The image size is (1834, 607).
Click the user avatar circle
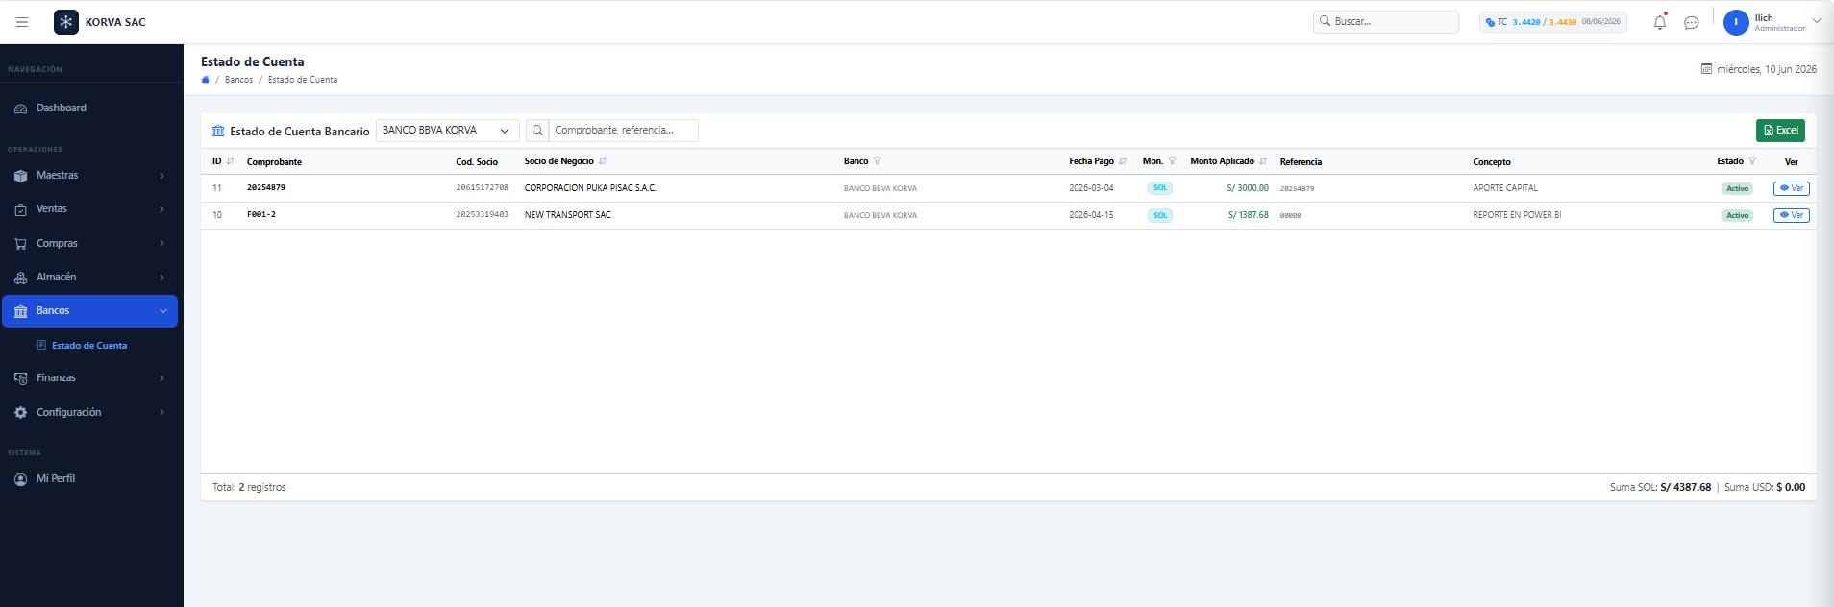[1736, 22]
